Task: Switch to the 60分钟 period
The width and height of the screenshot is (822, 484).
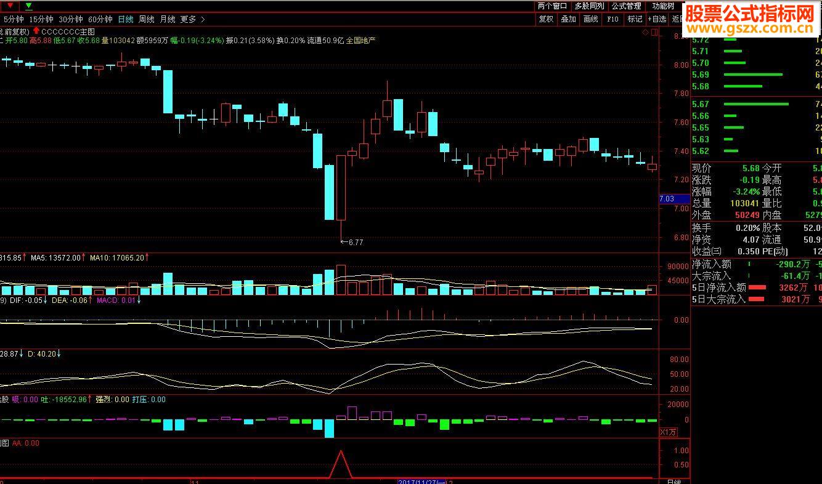Action: tap(100, 19)
